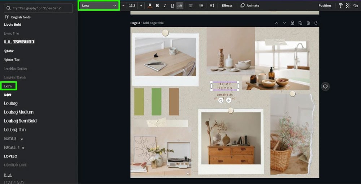
Task: Open line spacing options
Action: point(212,5)
